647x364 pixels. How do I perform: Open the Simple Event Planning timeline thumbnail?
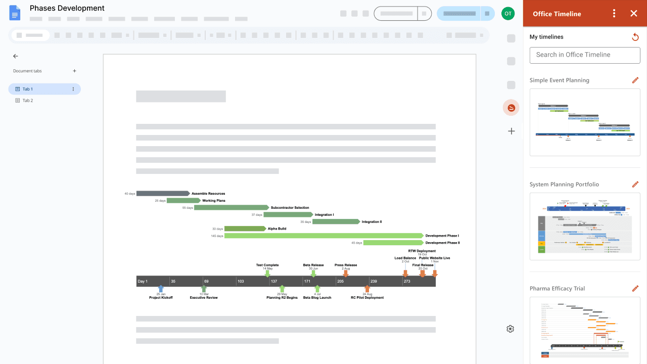(x=584, y=122)
